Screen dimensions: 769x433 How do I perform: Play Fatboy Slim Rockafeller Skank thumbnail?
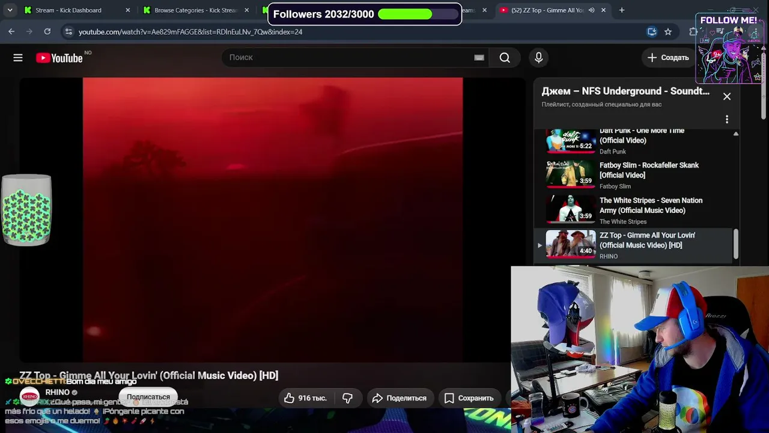coord(570,173)
